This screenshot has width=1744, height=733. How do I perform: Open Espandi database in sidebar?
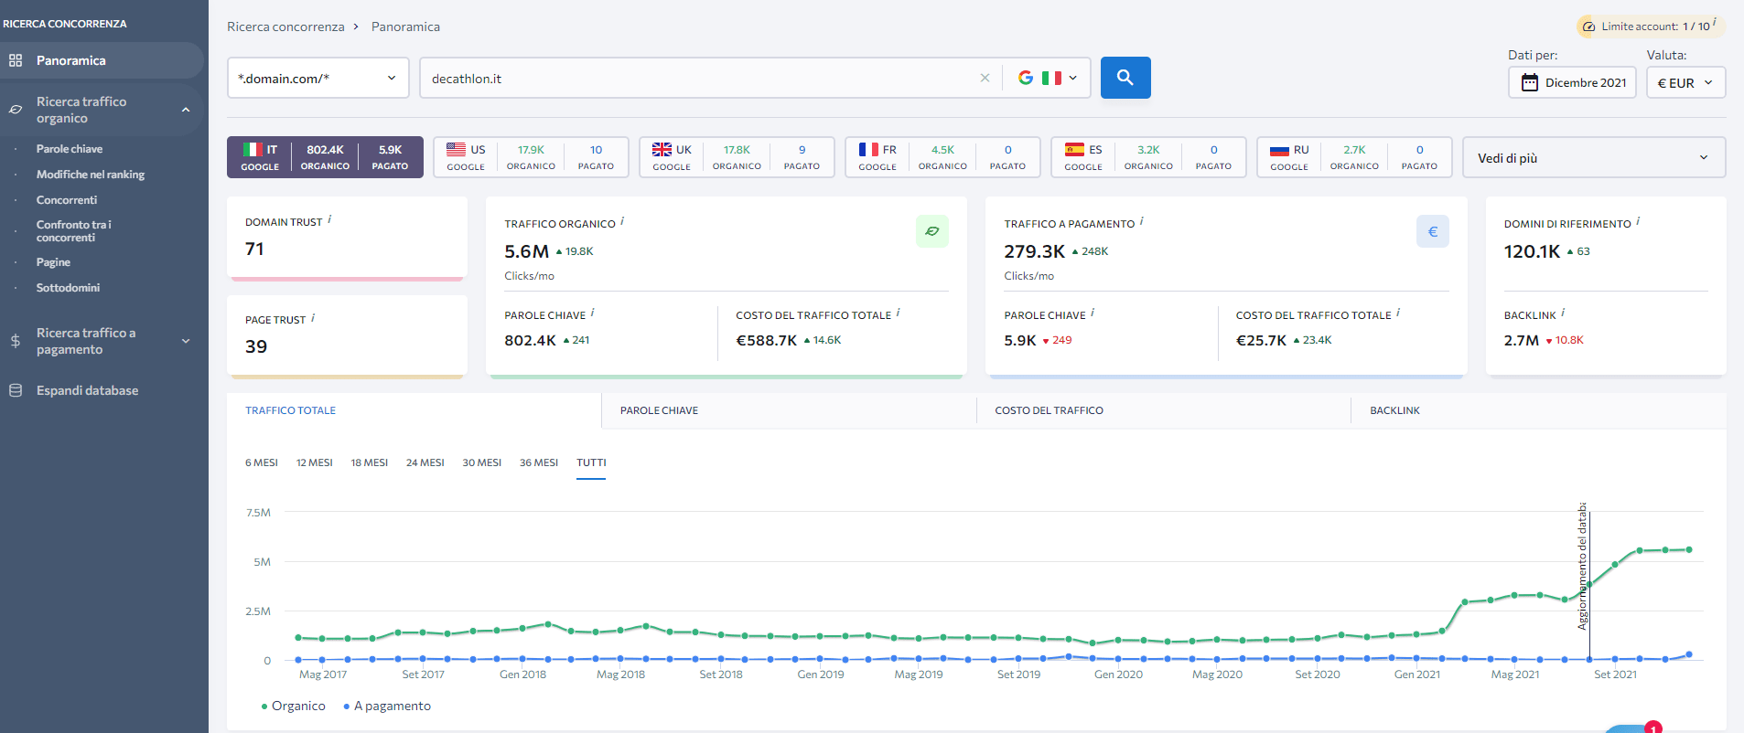pyautogui.click(x=87, y=390)
